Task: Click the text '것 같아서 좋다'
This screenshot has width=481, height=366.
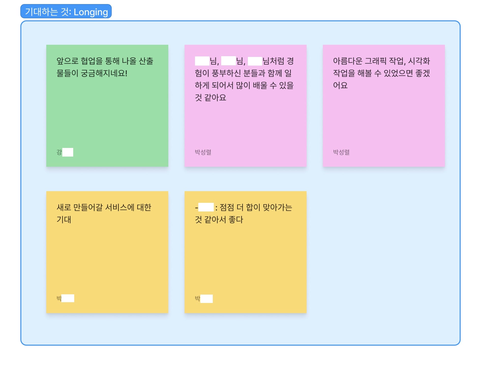Action: 219,220
